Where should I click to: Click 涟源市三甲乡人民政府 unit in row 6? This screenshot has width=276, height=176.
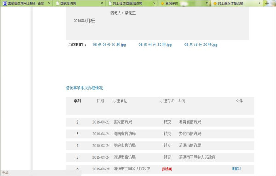point(132,169)
